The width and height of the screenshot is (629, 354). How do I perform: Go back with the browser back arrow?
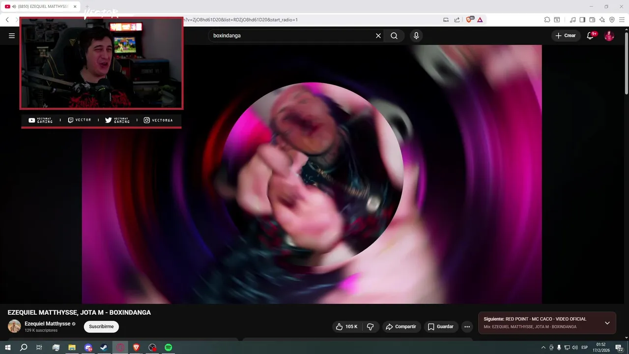7,20
